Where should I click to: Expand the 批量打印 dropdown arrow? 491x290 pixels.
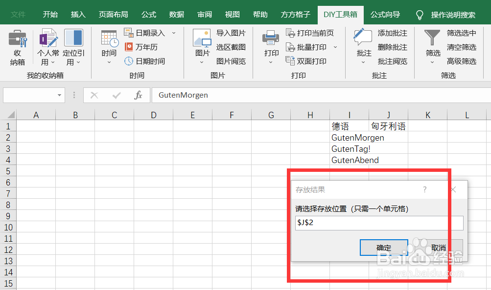point(335,47)
